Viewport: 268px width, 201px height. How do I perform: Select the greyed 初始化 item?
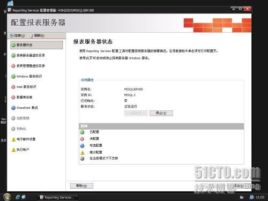19,129
